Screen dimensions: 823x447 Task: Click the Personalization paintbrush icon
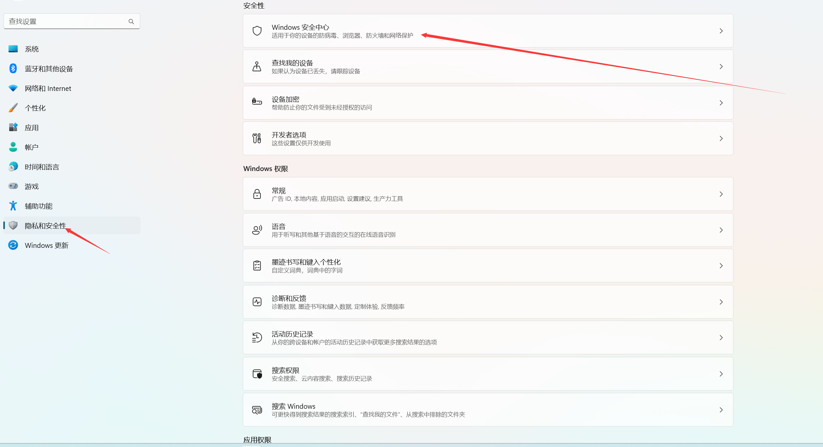pos(13,108)
